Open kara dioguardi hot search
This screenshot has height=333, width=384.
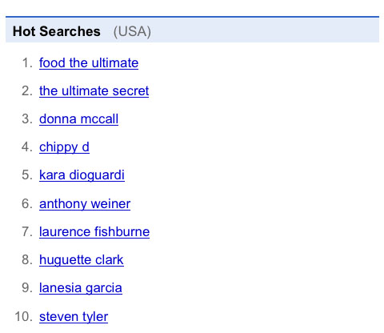pyautogui.click(x=82, y=175)
